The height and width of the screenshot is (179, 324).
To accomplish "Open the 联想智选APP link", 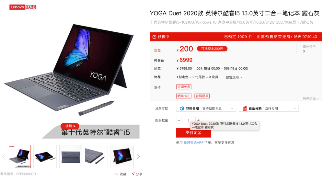I will (x=193, y=142).
